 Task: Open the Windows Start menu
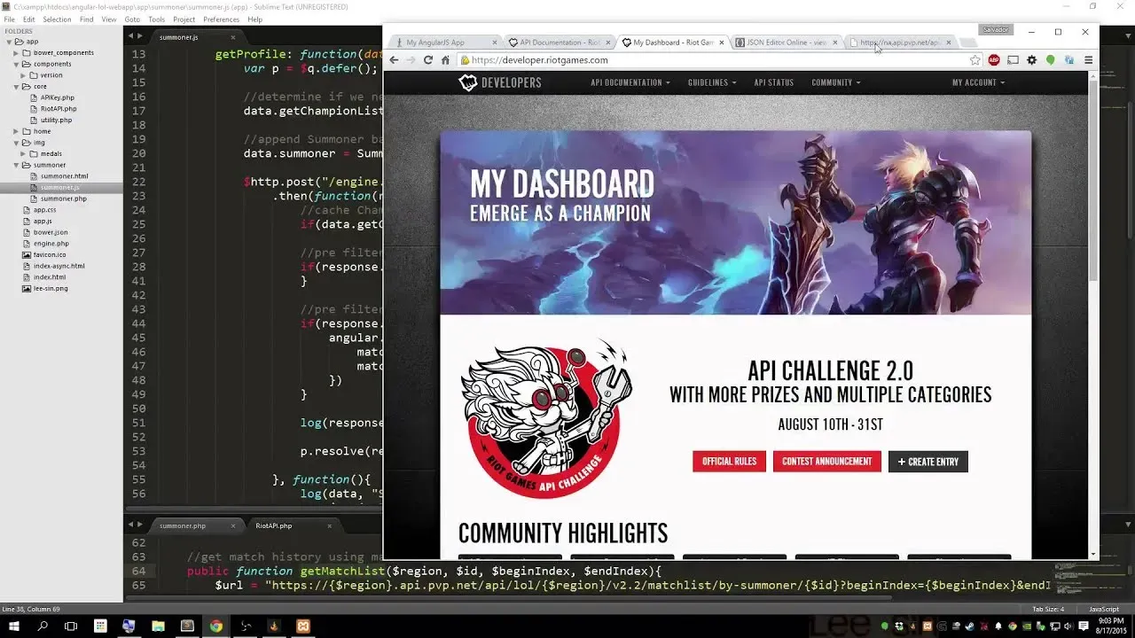pyautogui.click(x=14, y=626)
